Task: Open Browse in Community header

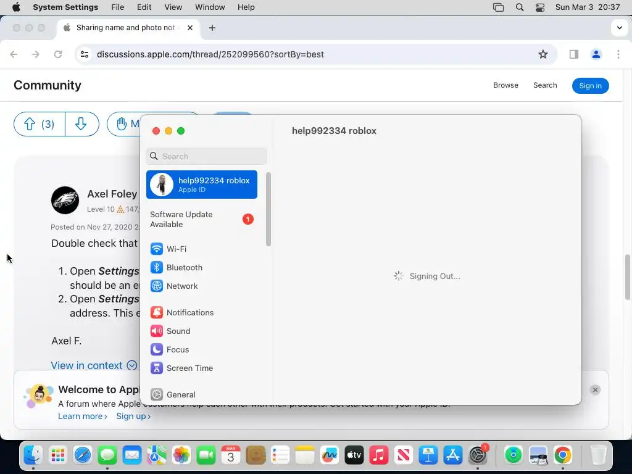Action: (x=505, y=85)
